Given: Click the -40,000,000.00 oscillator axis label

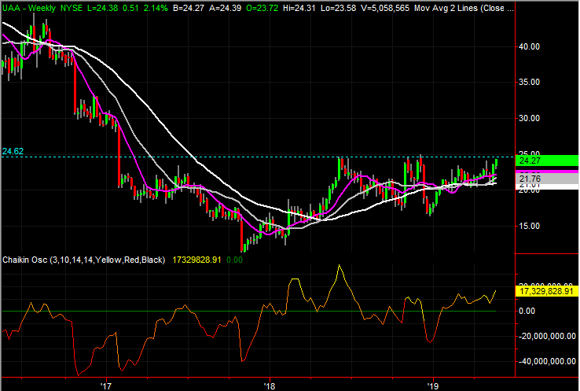Looking at the screenshot, I should coord(545,361).
